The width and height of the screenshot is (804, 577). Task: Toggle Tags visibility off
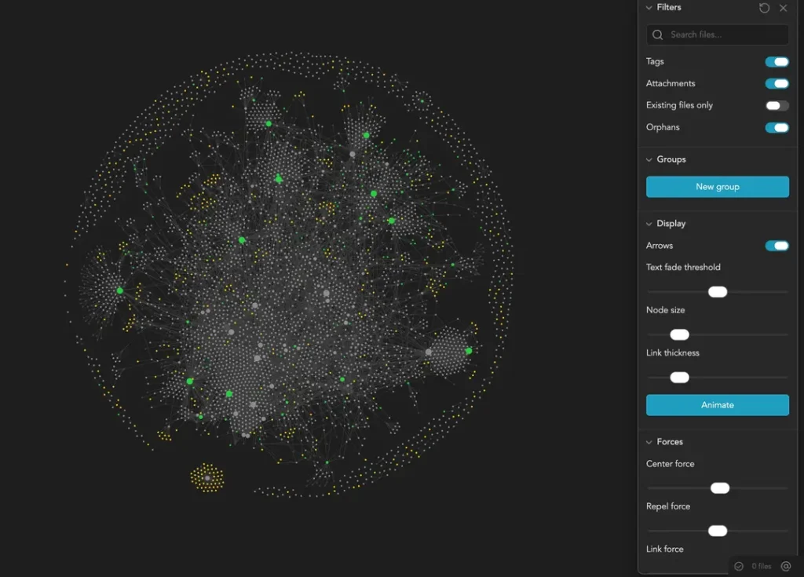tap(777, 61)
